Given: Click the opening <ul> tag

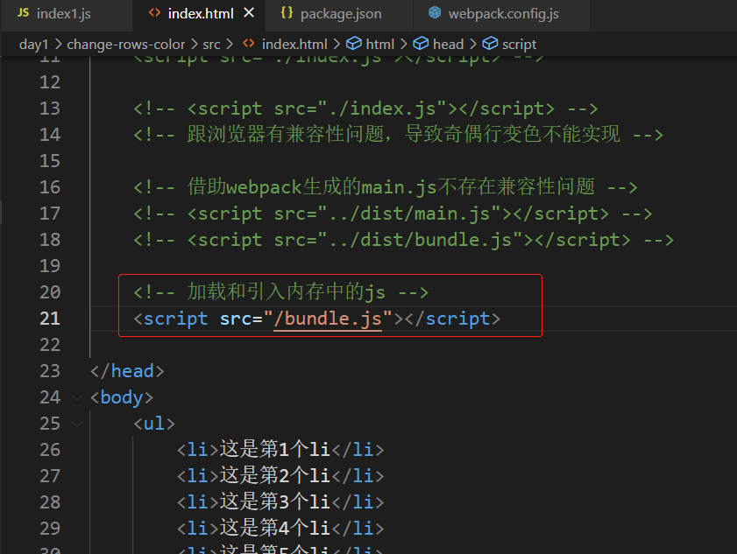Looking at the screenshot, I should [x=154, y=424].
